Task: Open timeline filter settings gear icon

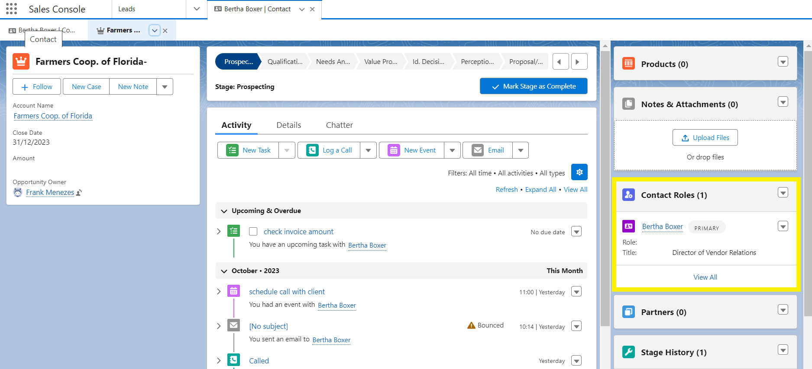Action: click(x=579, y=172)
